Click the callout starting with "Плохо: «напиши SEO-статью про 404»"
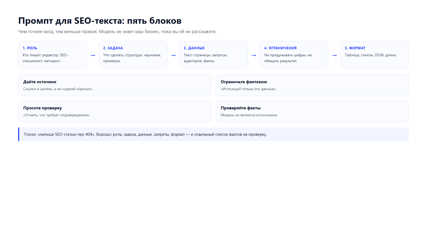This screenshot has height=240, width=427. coord(213,134)
